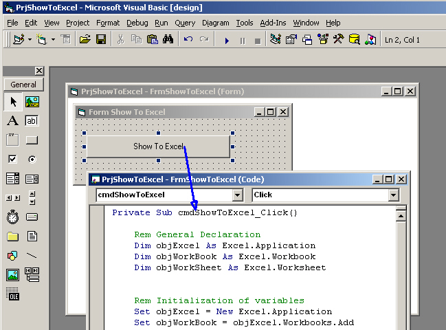Open the Format menu
This screenshot has height=330, width=446.
pos(108,23)
